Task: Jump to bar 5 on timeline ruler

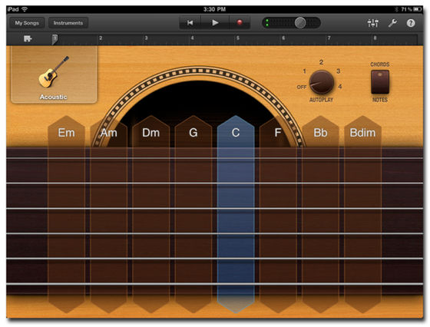Action: 238,38
